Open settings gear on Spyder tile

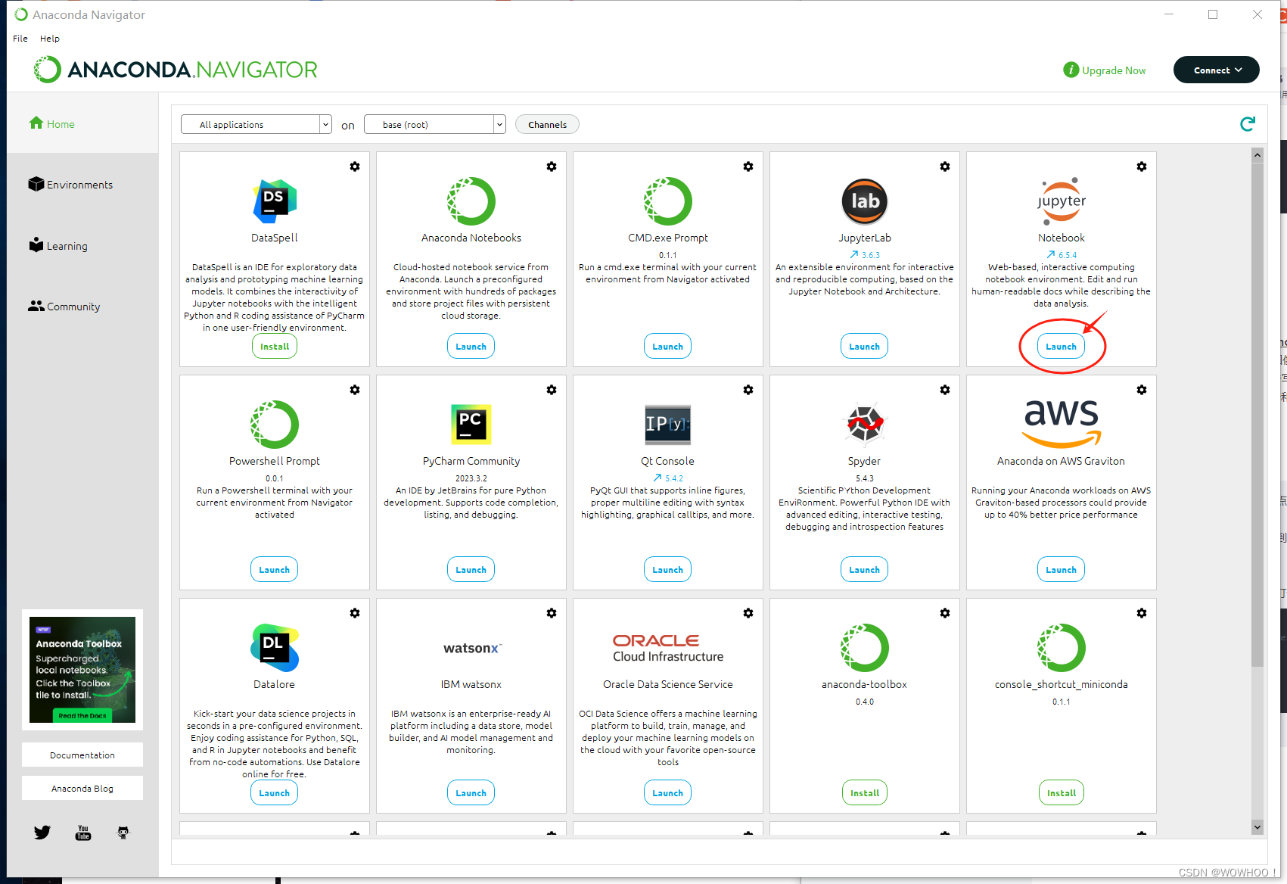945,390
